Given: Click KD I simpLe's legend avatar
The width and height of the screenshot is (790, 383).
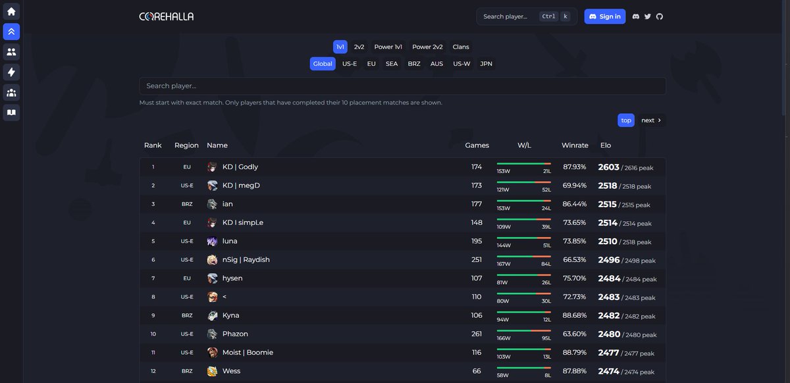Looking at the screenshot, I should (212, 222).
